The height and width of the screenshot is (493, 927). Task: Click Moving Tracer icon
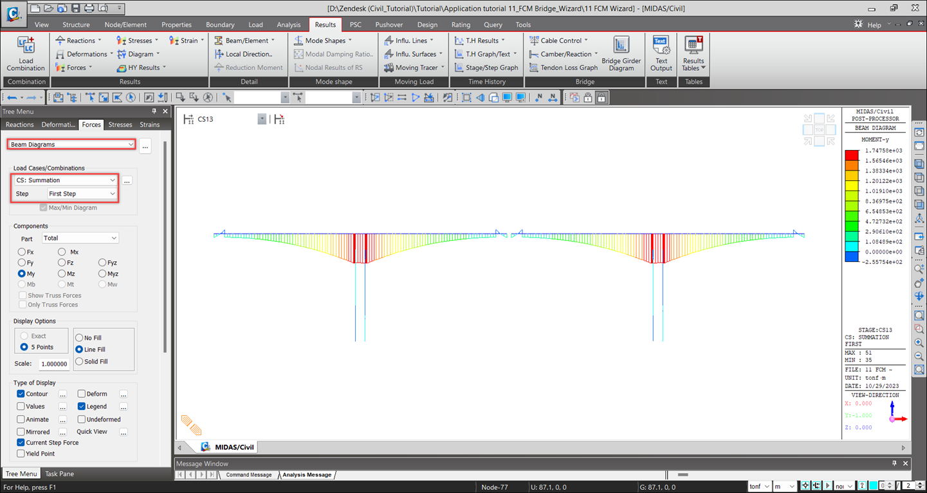tap(389, 68)
